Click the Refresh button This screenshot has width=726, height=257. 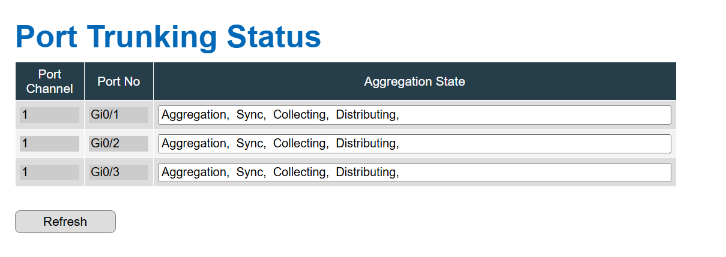(65, 222)
